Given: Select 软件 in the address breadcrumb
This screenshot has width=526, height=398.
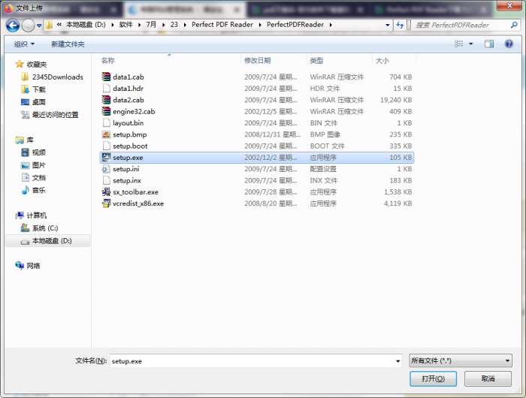Looking at the screenshot, I should (125, 25).
